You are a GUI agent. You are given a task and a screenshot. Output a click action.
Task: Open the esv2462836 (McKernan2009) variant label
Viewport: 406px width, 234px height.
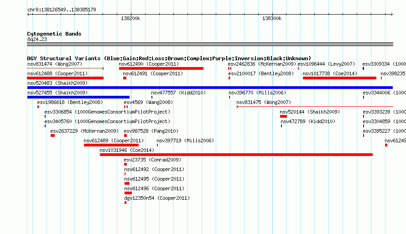click(262, 64)
